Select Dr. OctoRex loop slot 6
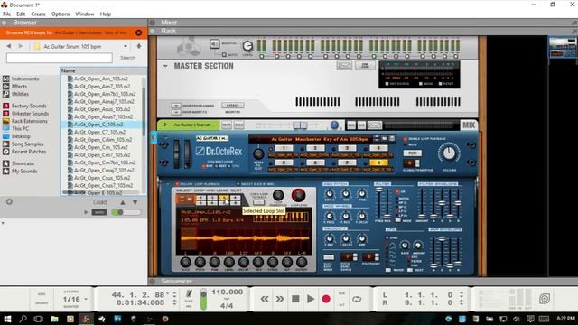The width and height of the screenshot is (578, 325). point(315,162)
